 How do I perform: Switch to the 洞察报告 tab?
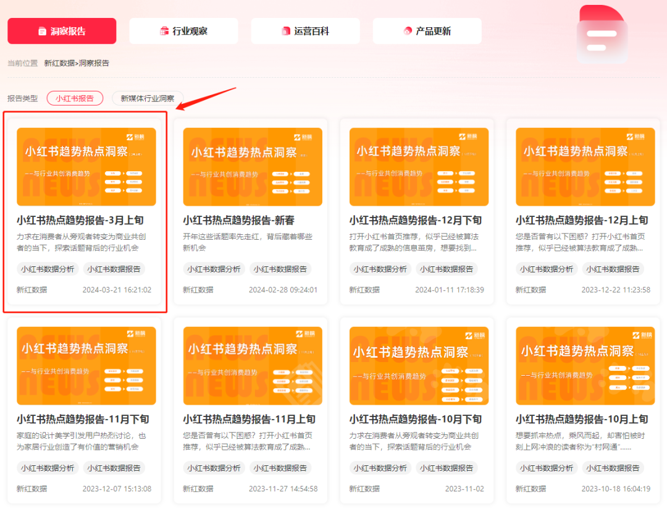point(62,31)
